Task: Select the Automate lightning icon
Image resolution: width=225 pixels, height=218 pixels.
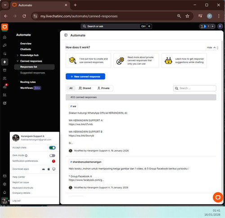Action: click(4, 62)
